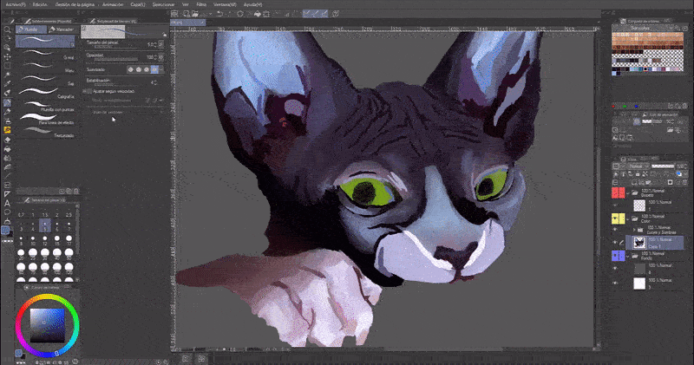694x365 pixels.
Task: Open the layer blending mode Normal dropdown
Action: pos(639,166)
